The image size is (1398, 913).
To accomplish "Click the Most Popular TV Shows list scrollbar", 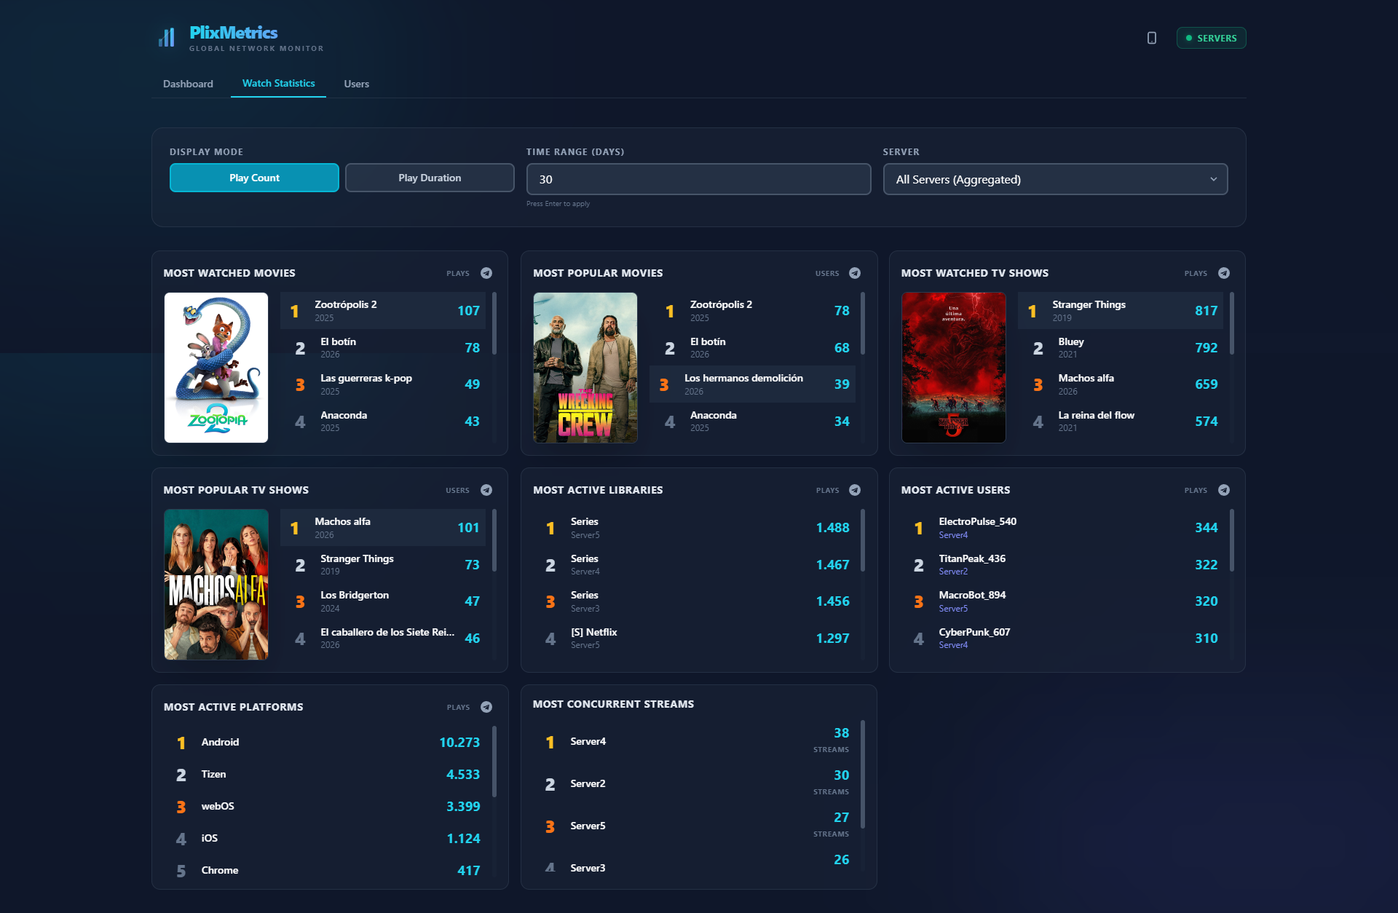I will click(494, 540).
